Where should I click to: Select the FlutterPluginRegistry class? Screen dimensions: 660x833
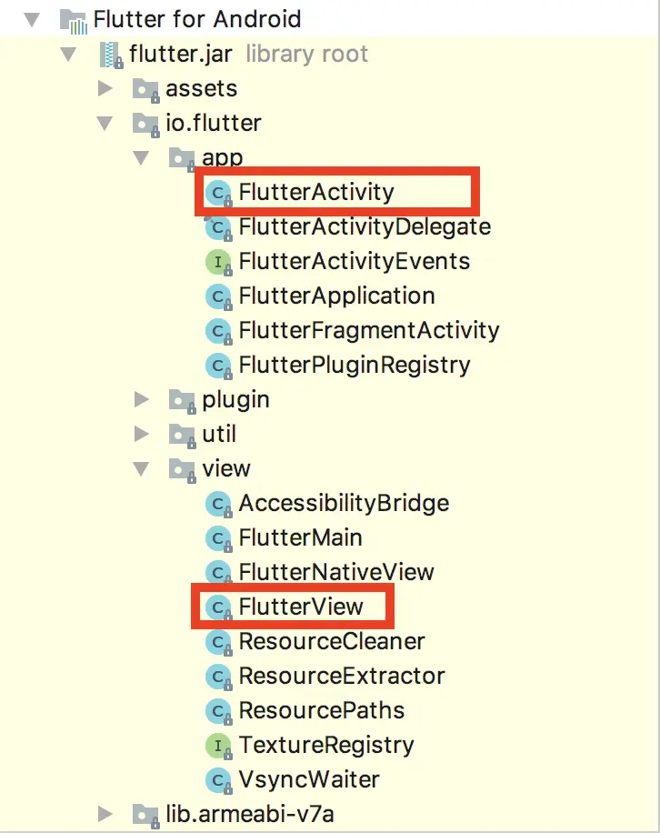tap(355, 366)
